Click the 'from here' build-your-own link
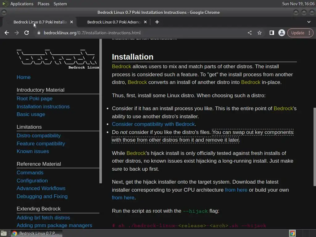316x237 pixels. (x=123, y=198)
